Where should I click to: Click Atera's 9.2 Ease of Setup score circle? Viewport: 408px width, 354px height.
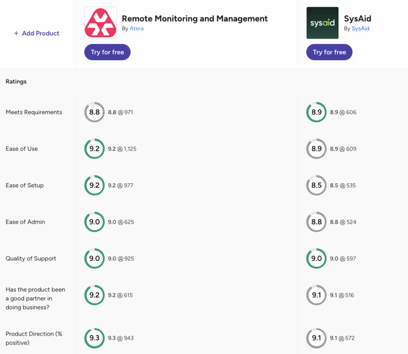tap(94, 185)
